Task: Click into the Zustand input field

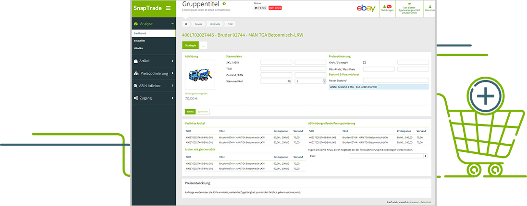Action: [x=276, y=75]
